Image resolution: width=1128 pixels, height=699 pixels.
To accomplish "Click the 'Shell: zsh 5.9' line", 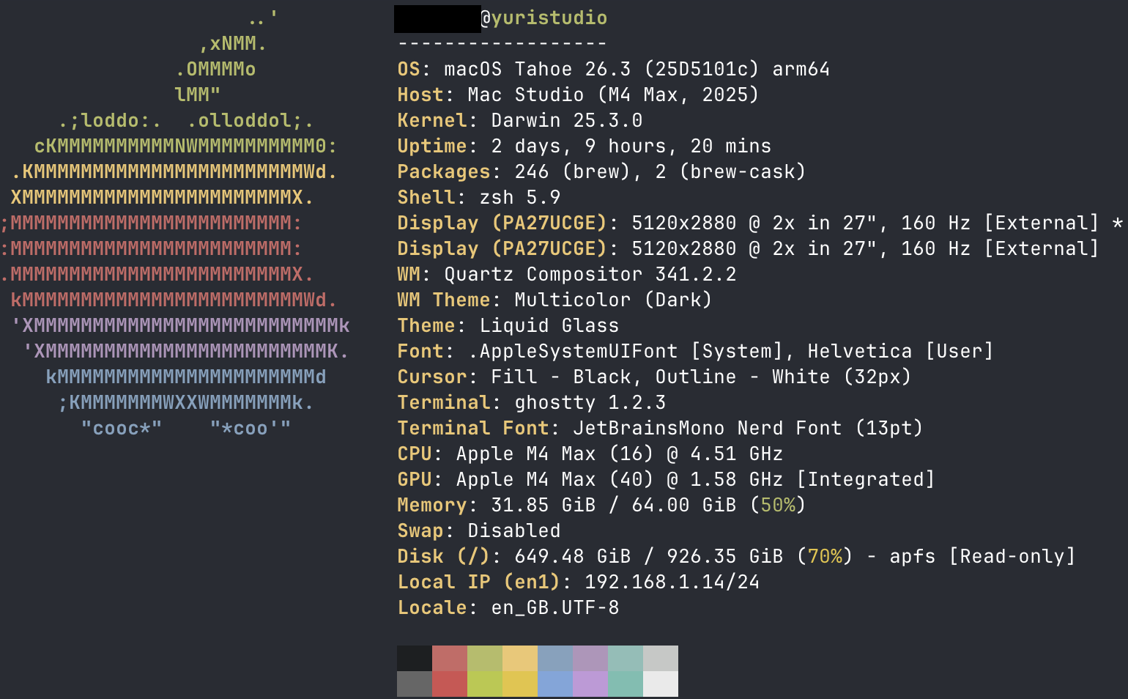I will 479,197.
